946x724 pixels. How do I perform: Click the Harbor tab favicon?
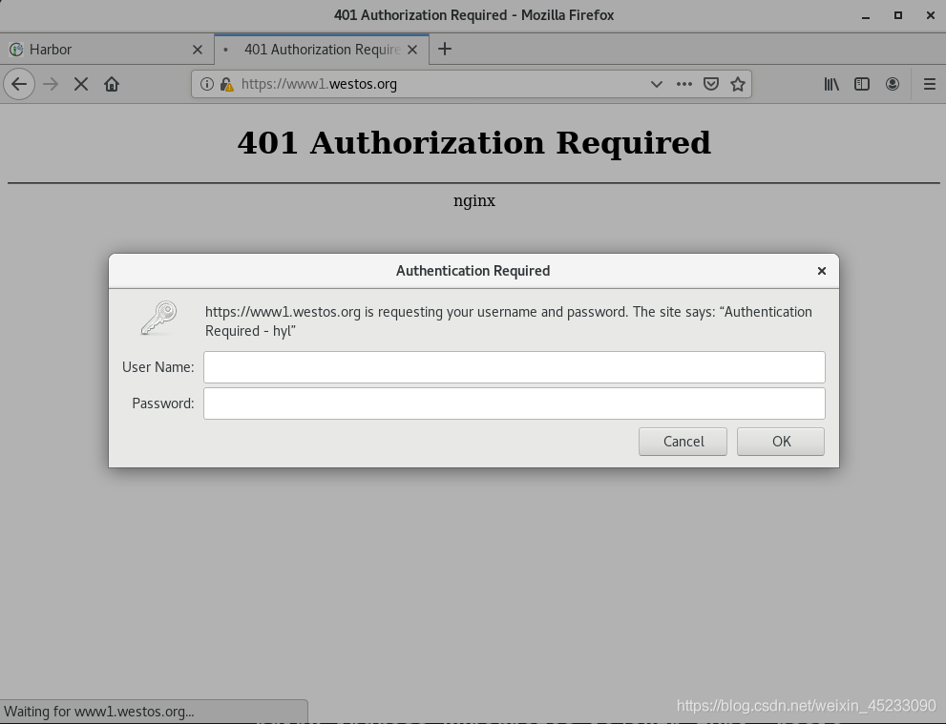coord(16,50)
